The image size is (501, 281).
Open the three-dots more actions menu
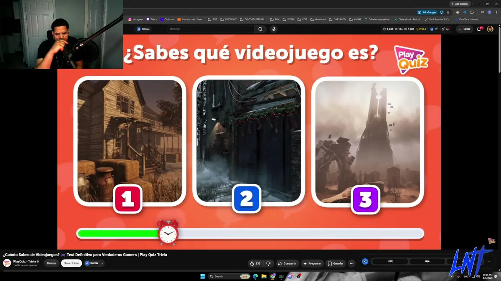pyautogui.click(x=351, y=263)
